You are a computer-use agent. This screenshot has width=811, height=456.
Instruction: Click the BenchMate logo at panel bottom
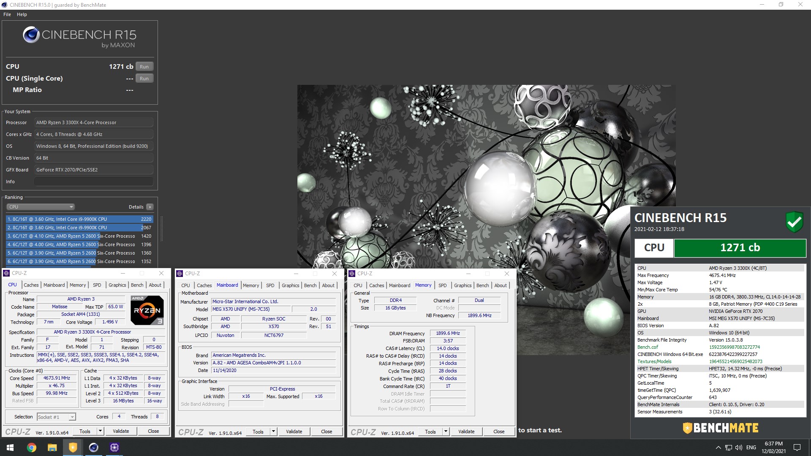point(721,428)
